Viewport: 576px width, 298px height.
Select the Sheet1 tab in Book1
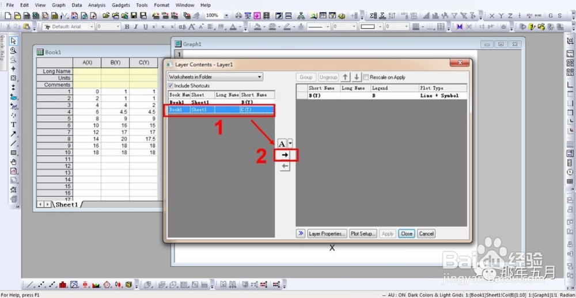tap(66, 204)
